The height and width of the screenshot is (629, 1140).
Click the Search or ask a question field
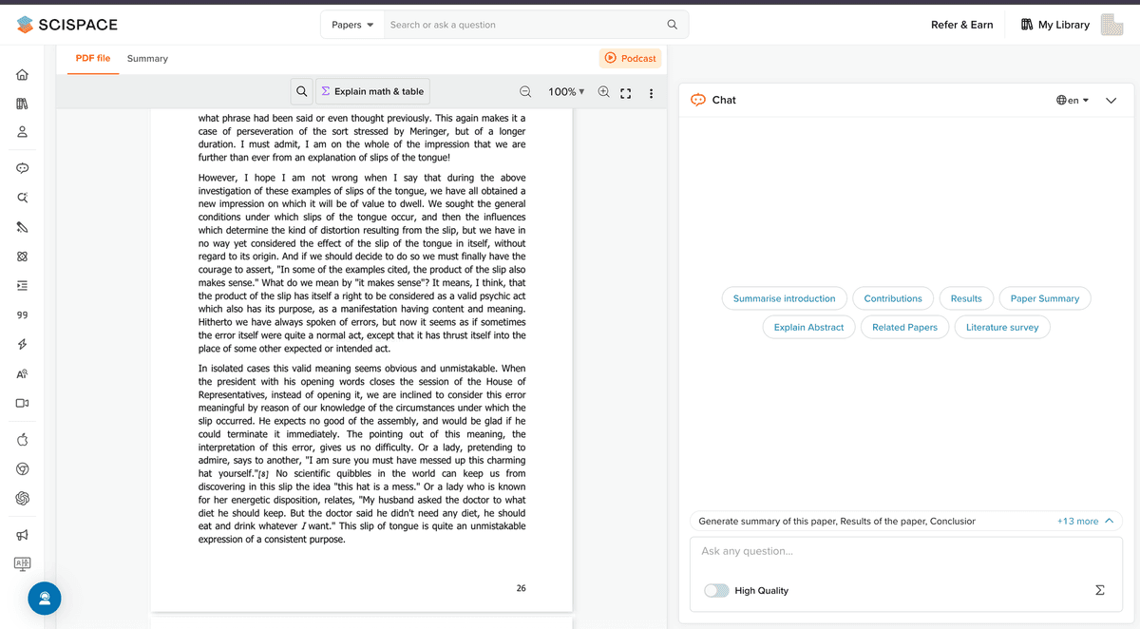click(x=523, y=25)
